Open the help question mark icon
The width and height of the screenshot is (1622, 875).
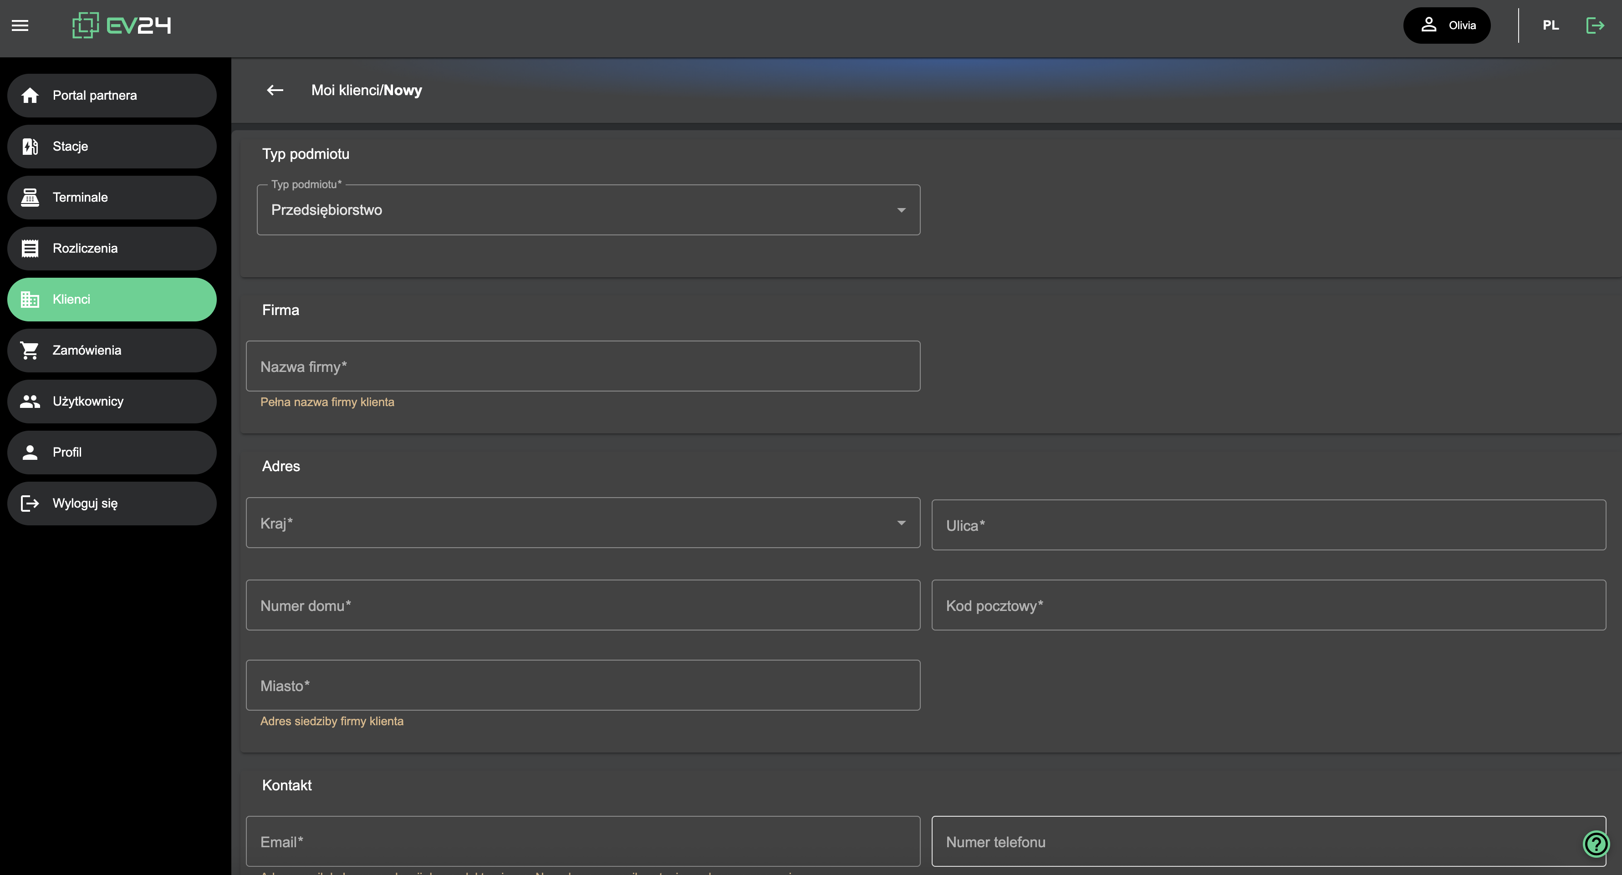pos(1596,844)
